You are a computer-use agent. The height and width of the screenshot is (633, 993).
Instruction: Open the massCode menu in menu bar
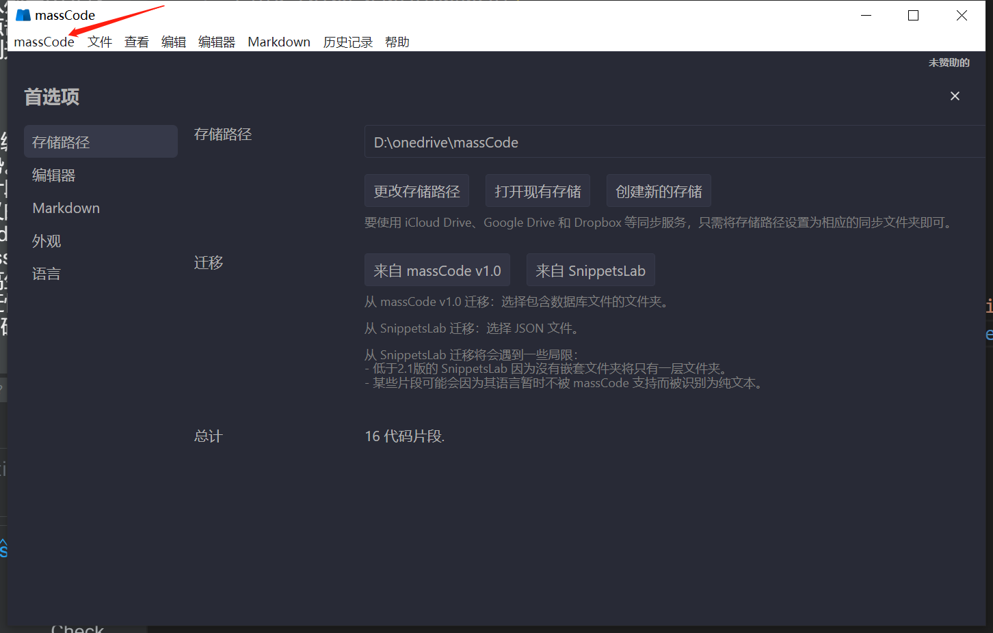[44, 42]
